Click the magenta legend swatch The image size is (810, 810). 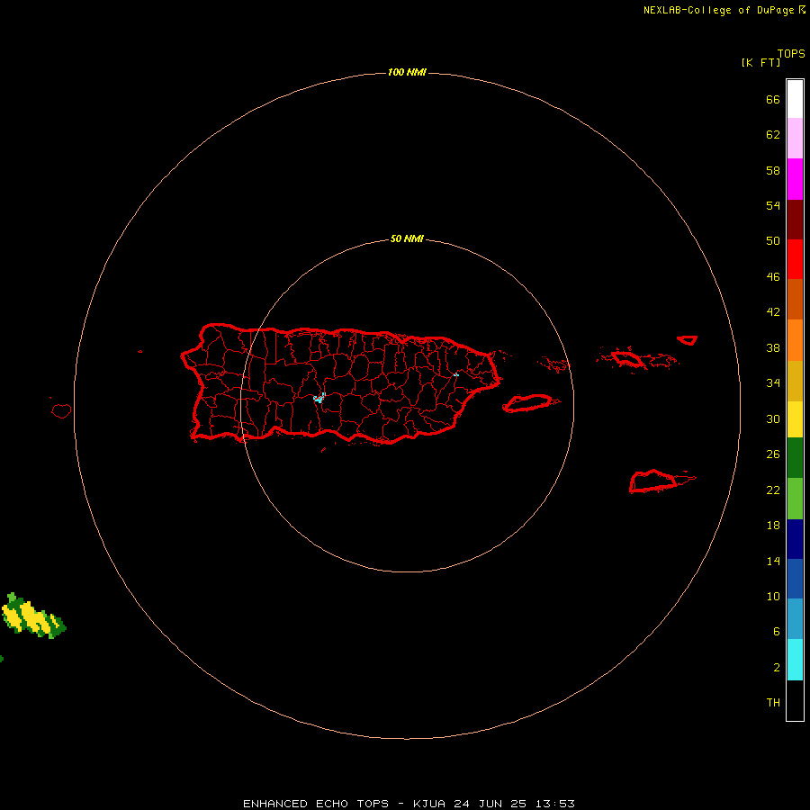click(795, 179)
